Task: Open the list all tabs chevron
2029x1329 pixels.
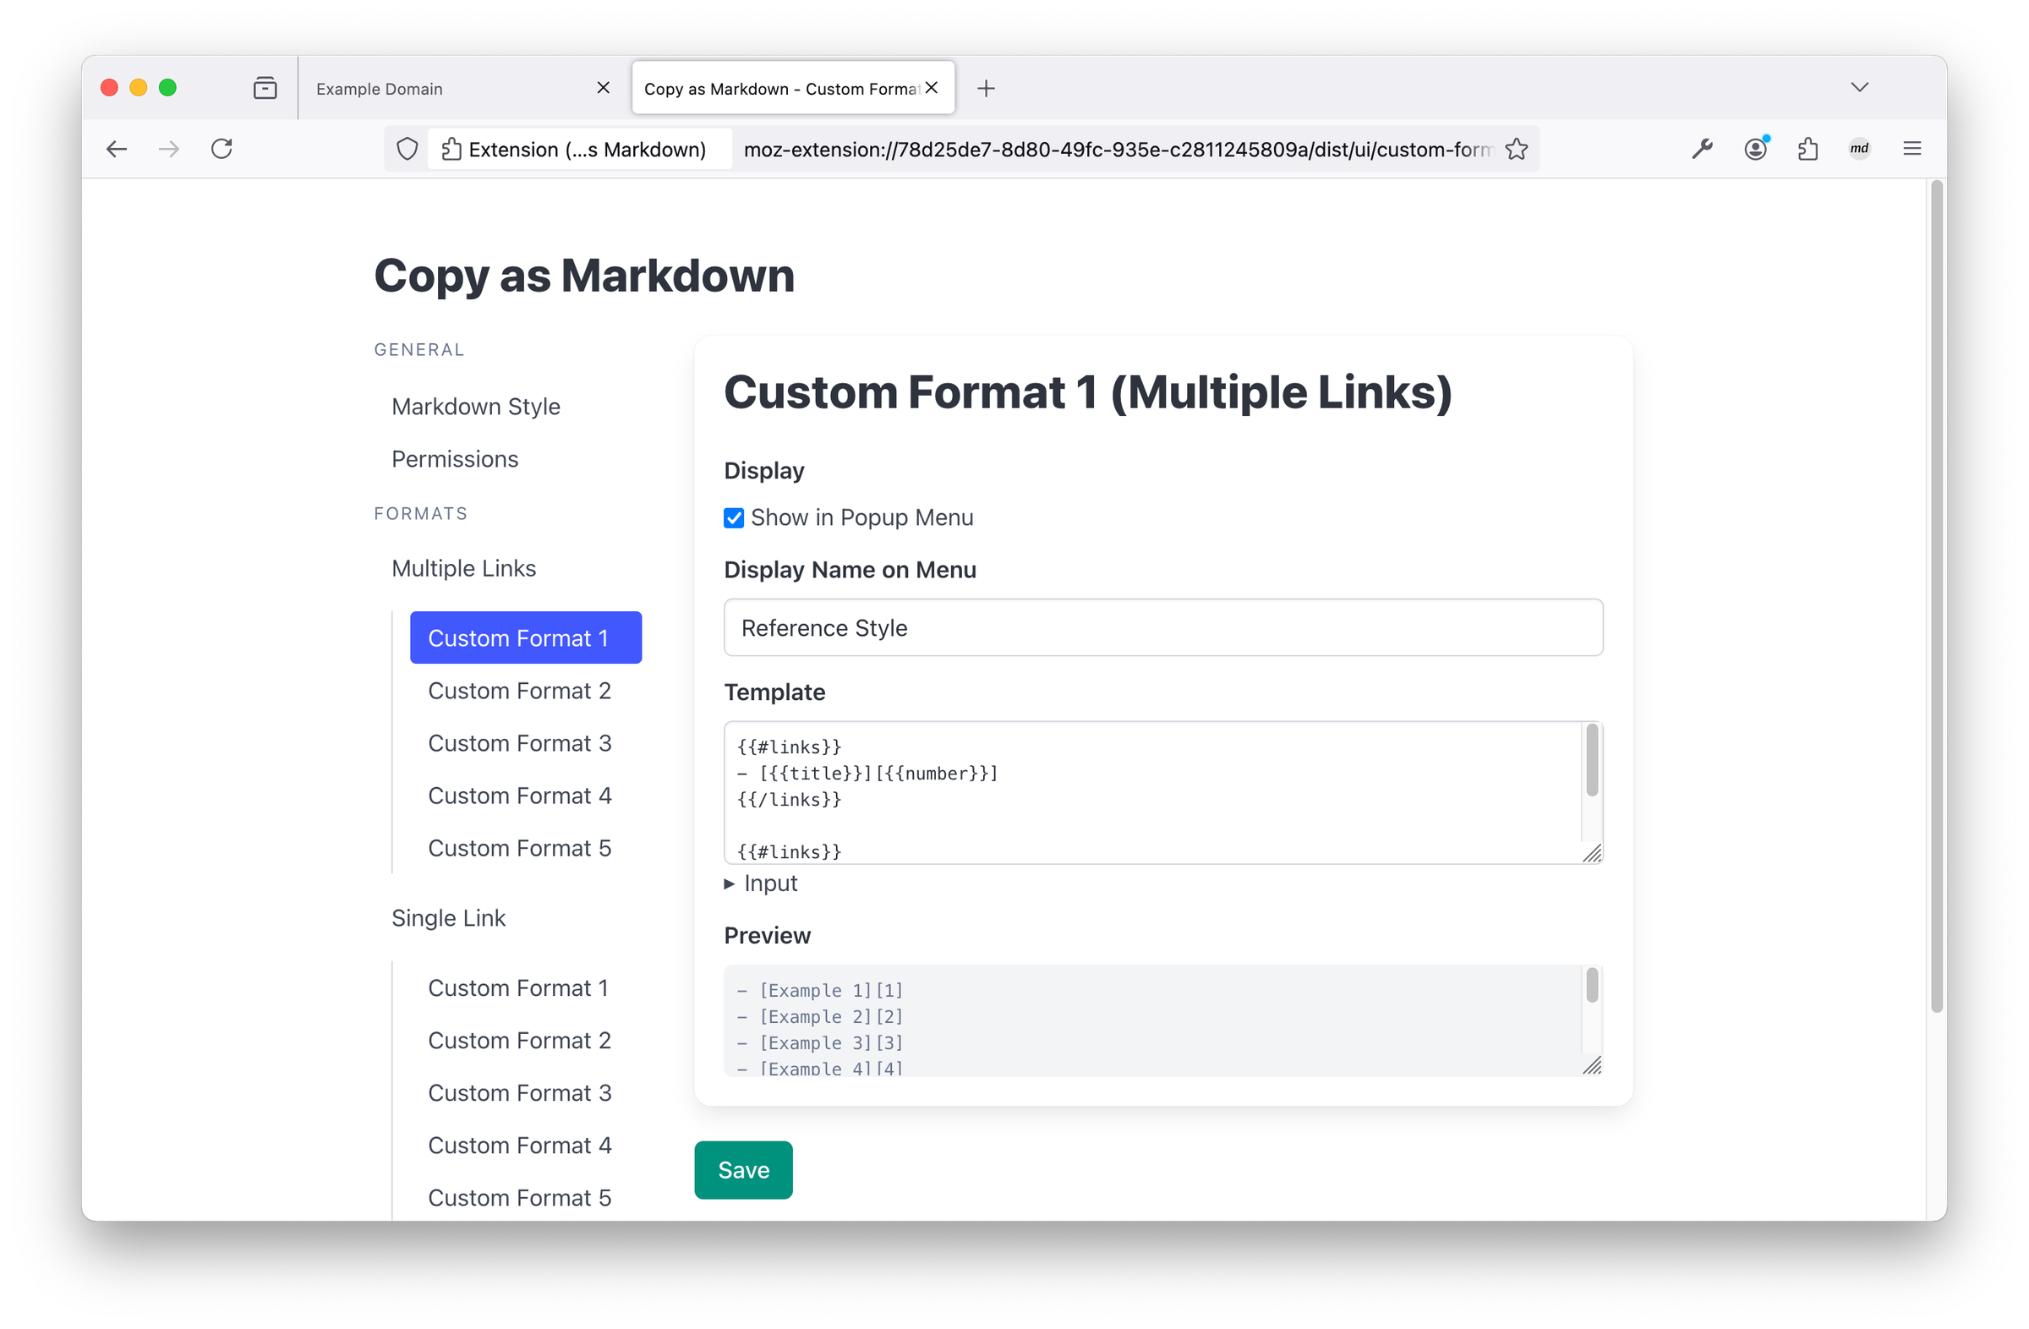Action: click(1860, 88)
